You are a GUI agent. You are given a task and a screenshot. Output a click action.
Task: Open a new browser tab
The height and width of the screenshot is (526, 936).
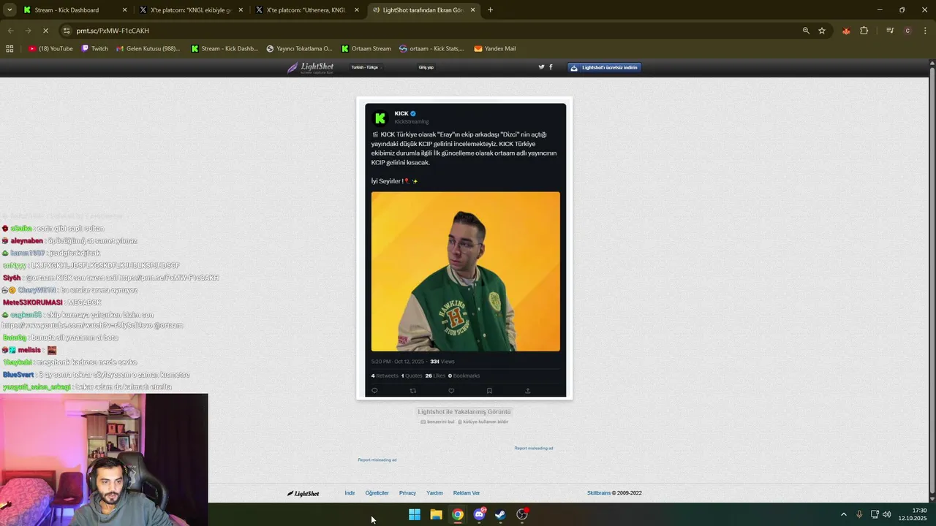(490, 10)
